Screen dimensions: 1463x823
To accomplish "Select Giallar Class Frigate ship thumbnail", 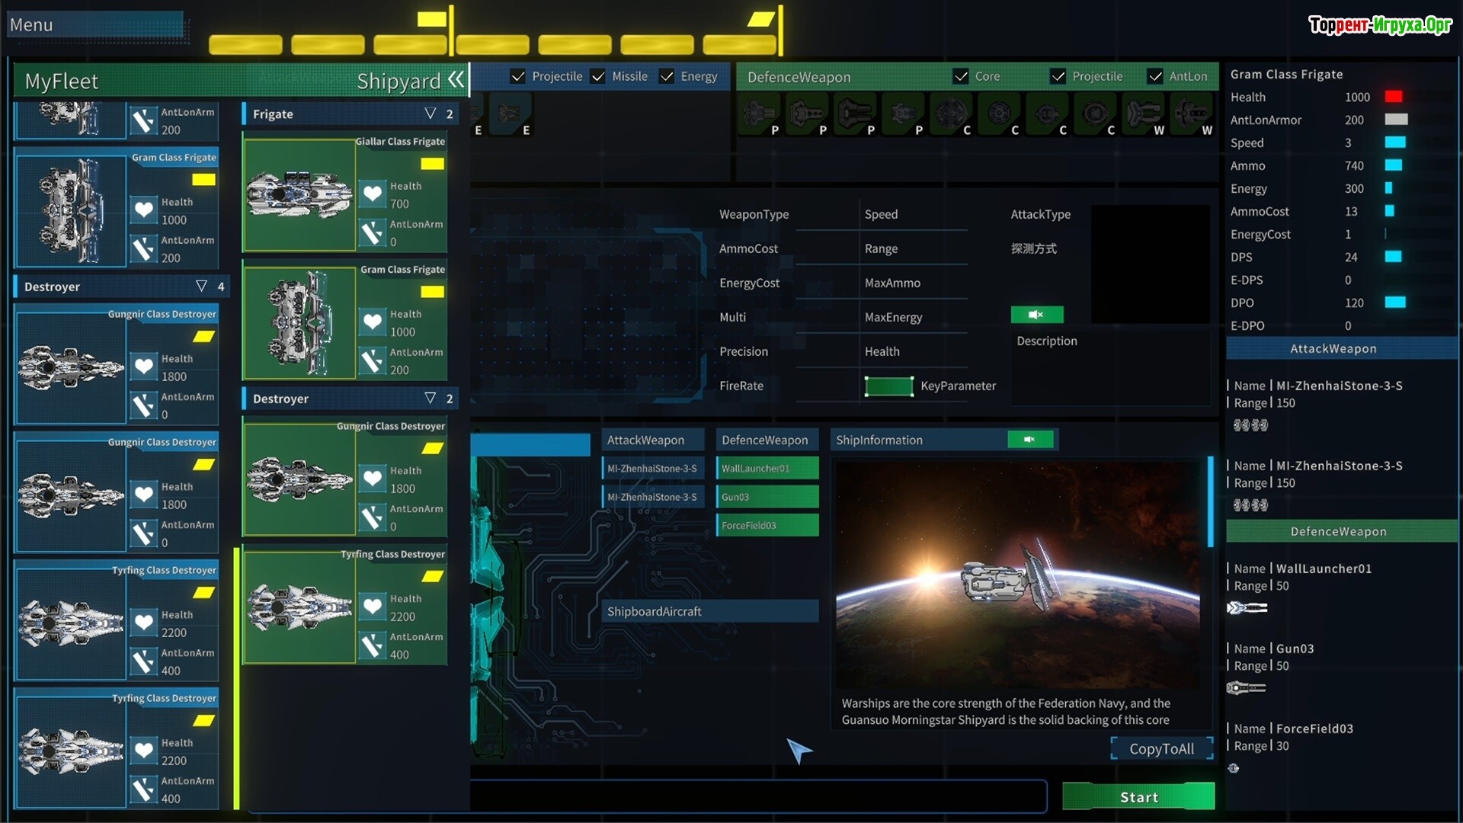I will pyautogui.click(x=299, y=195).
